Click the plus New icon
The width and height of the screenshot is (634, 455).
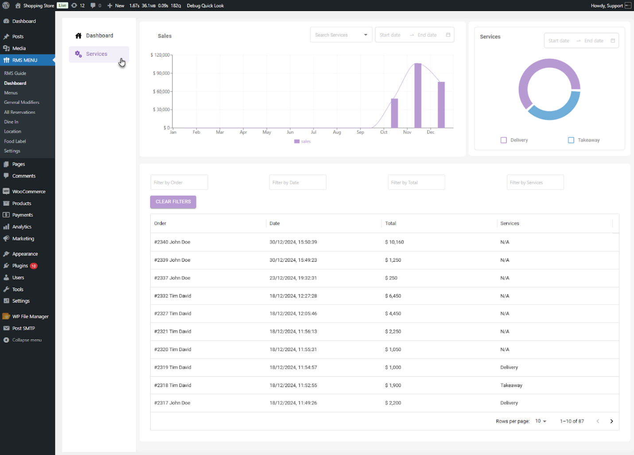coord(110,6)
